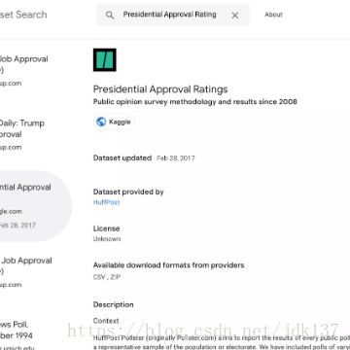
Task: Click the 'Feb 28, 2017' updated date
Action: click(176, 158)
